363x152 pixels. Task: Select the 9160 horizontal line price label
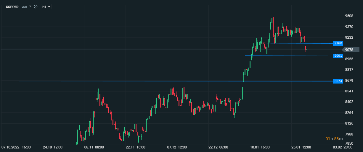point(338,43)
